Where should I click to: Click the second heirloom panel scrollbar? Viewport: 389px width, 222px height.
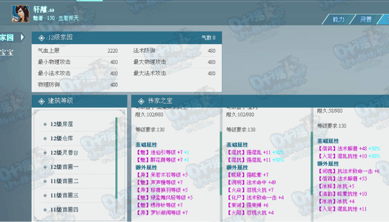tap(313, 162)
